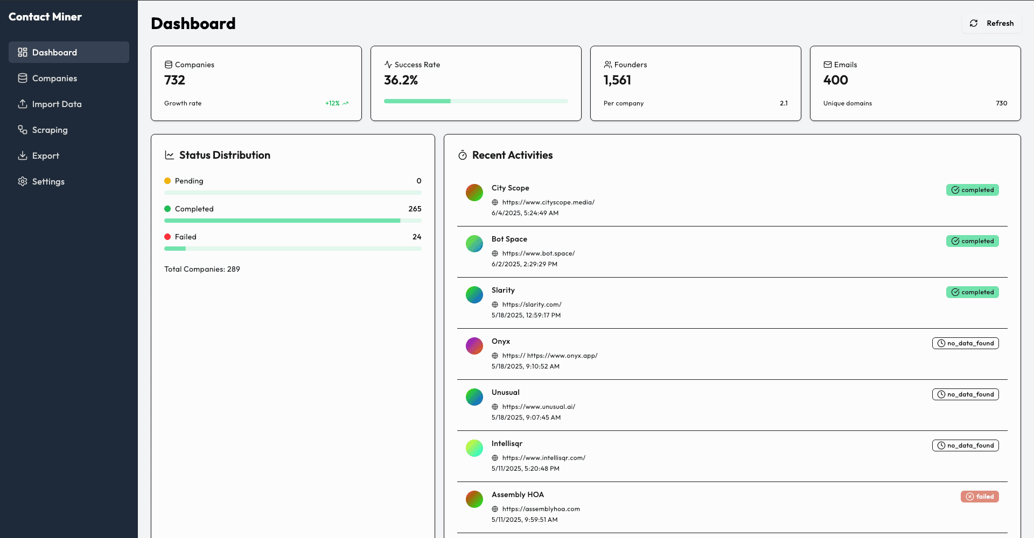Click the Recent Activities timer icon
Image resolution: width=1034 pixels, height=538 pixels.
(463, 155)
